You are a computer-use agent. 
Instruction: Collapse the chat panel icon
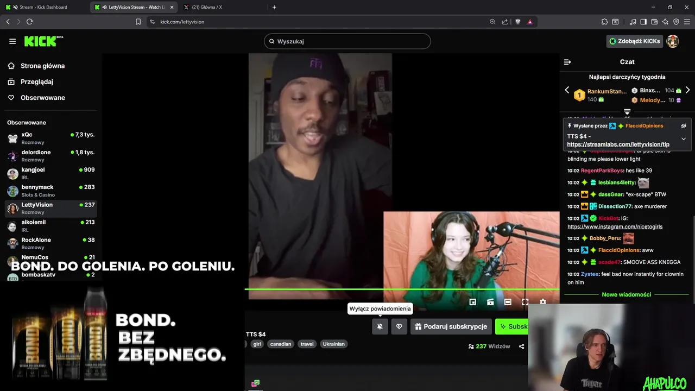(x=567, y=62)
